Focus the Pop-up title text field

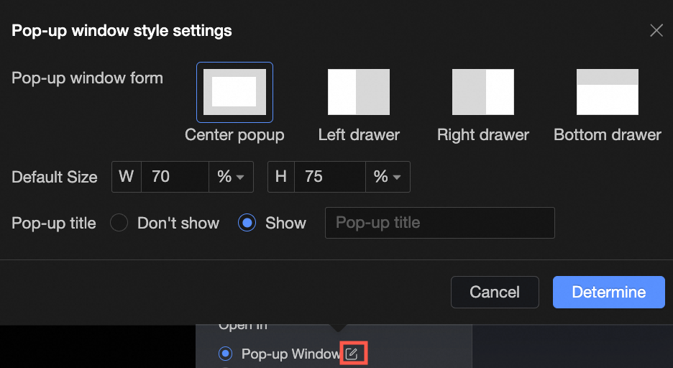pos(440,223)
